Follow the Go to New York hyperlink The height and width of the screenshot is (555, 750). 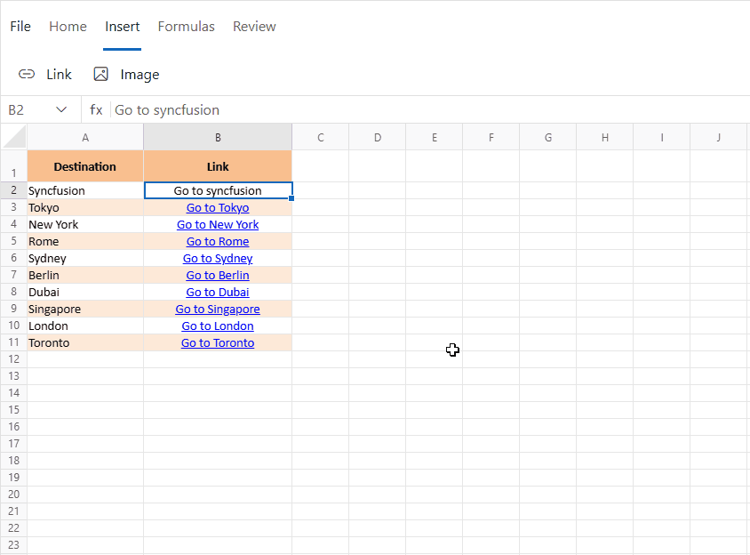coord(218,225)
